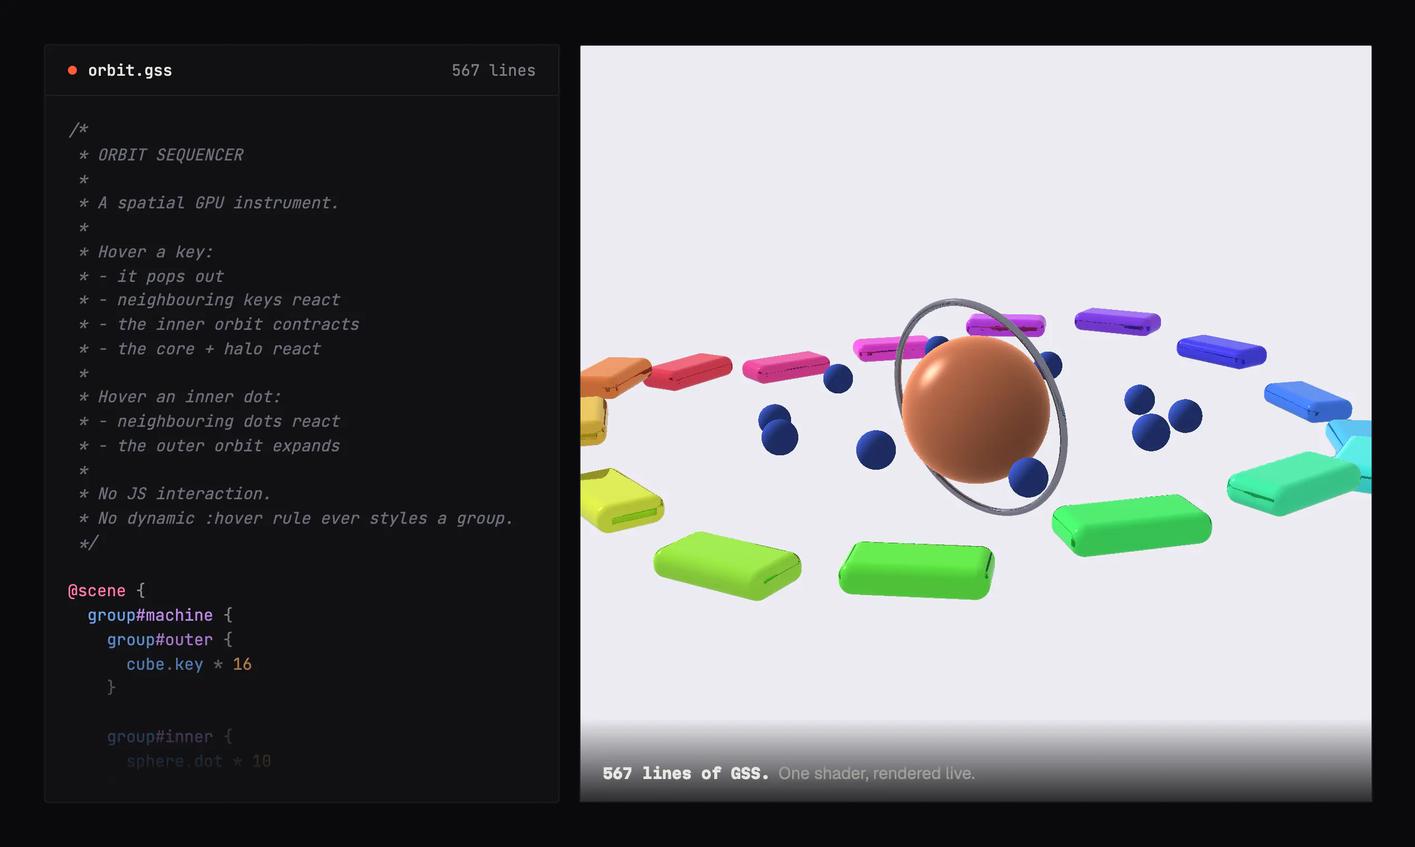Click the 'A spatial GPU instrument.' comment

click(x=218, y=203)
